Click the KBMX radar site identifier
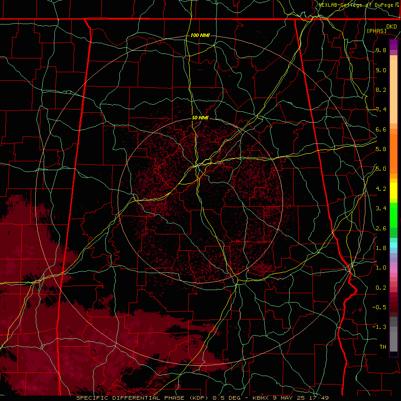 click(262, 398)
